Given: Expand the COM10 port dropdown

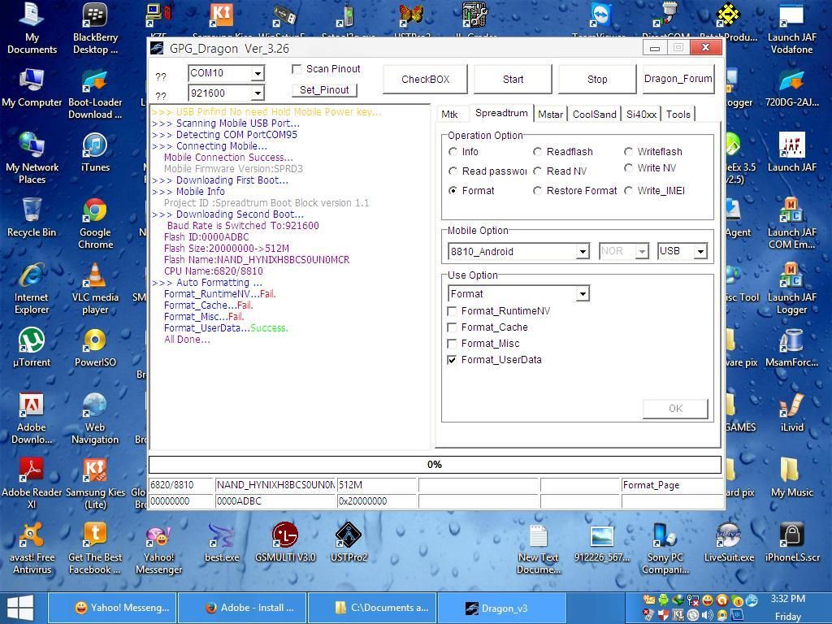Looking at the screenshot, I should pyautogui.click(x=257, y=73).
